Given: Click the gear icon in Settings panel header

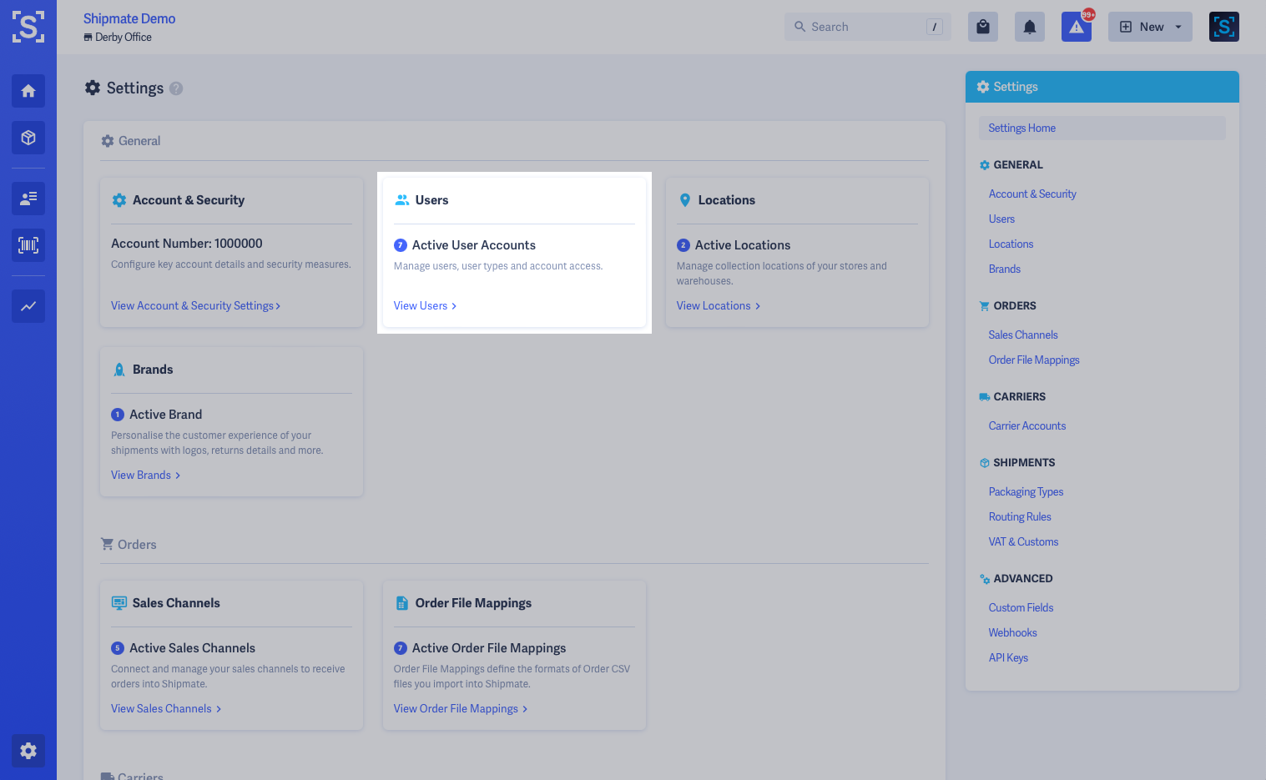Looking at the screenshot, I should (983, 87).
